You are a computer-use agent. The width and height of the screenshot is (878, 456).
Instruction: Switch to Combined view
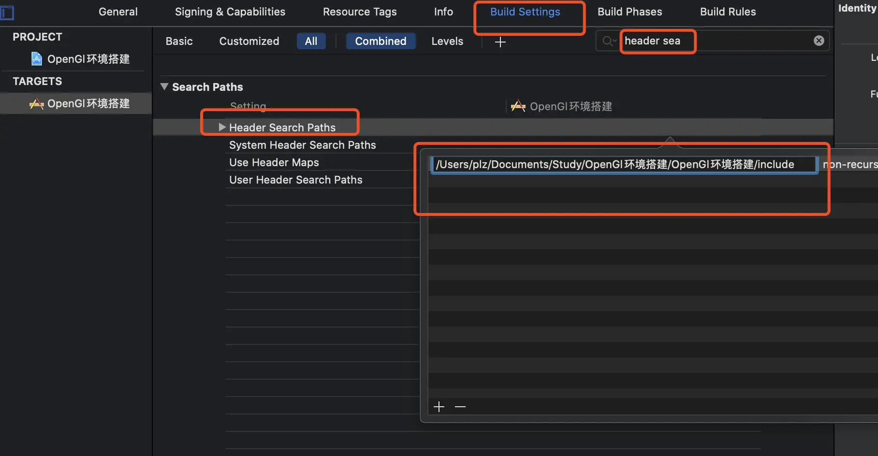click(x=380, y=41)
